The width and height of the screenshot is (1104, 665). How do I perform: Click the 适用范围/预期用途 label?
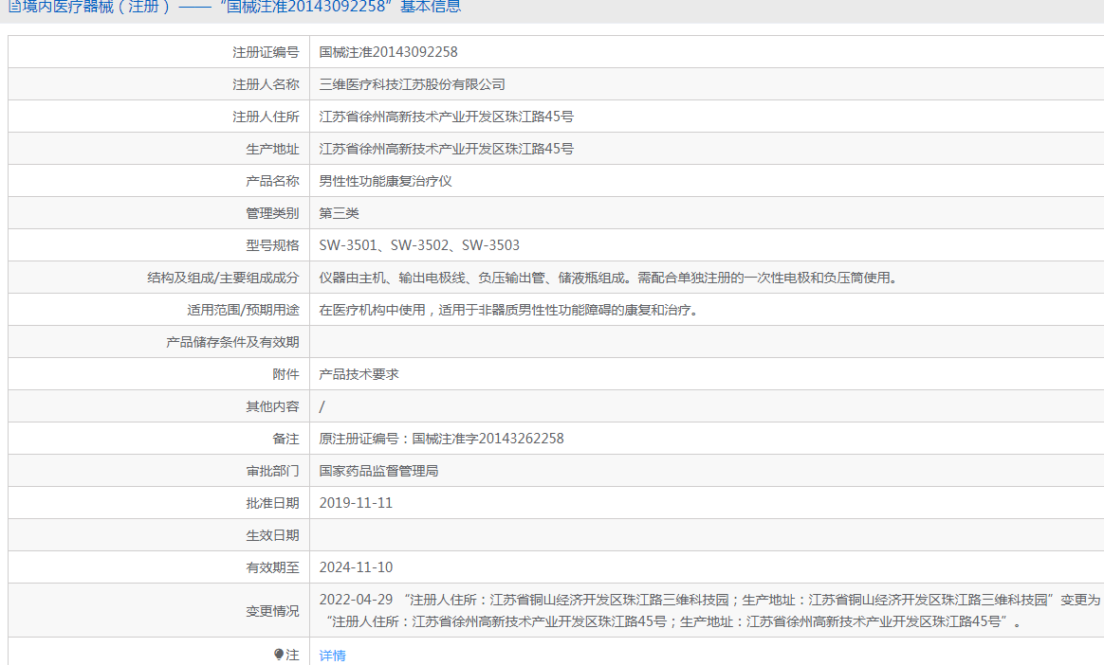click(x=243, y=310)
